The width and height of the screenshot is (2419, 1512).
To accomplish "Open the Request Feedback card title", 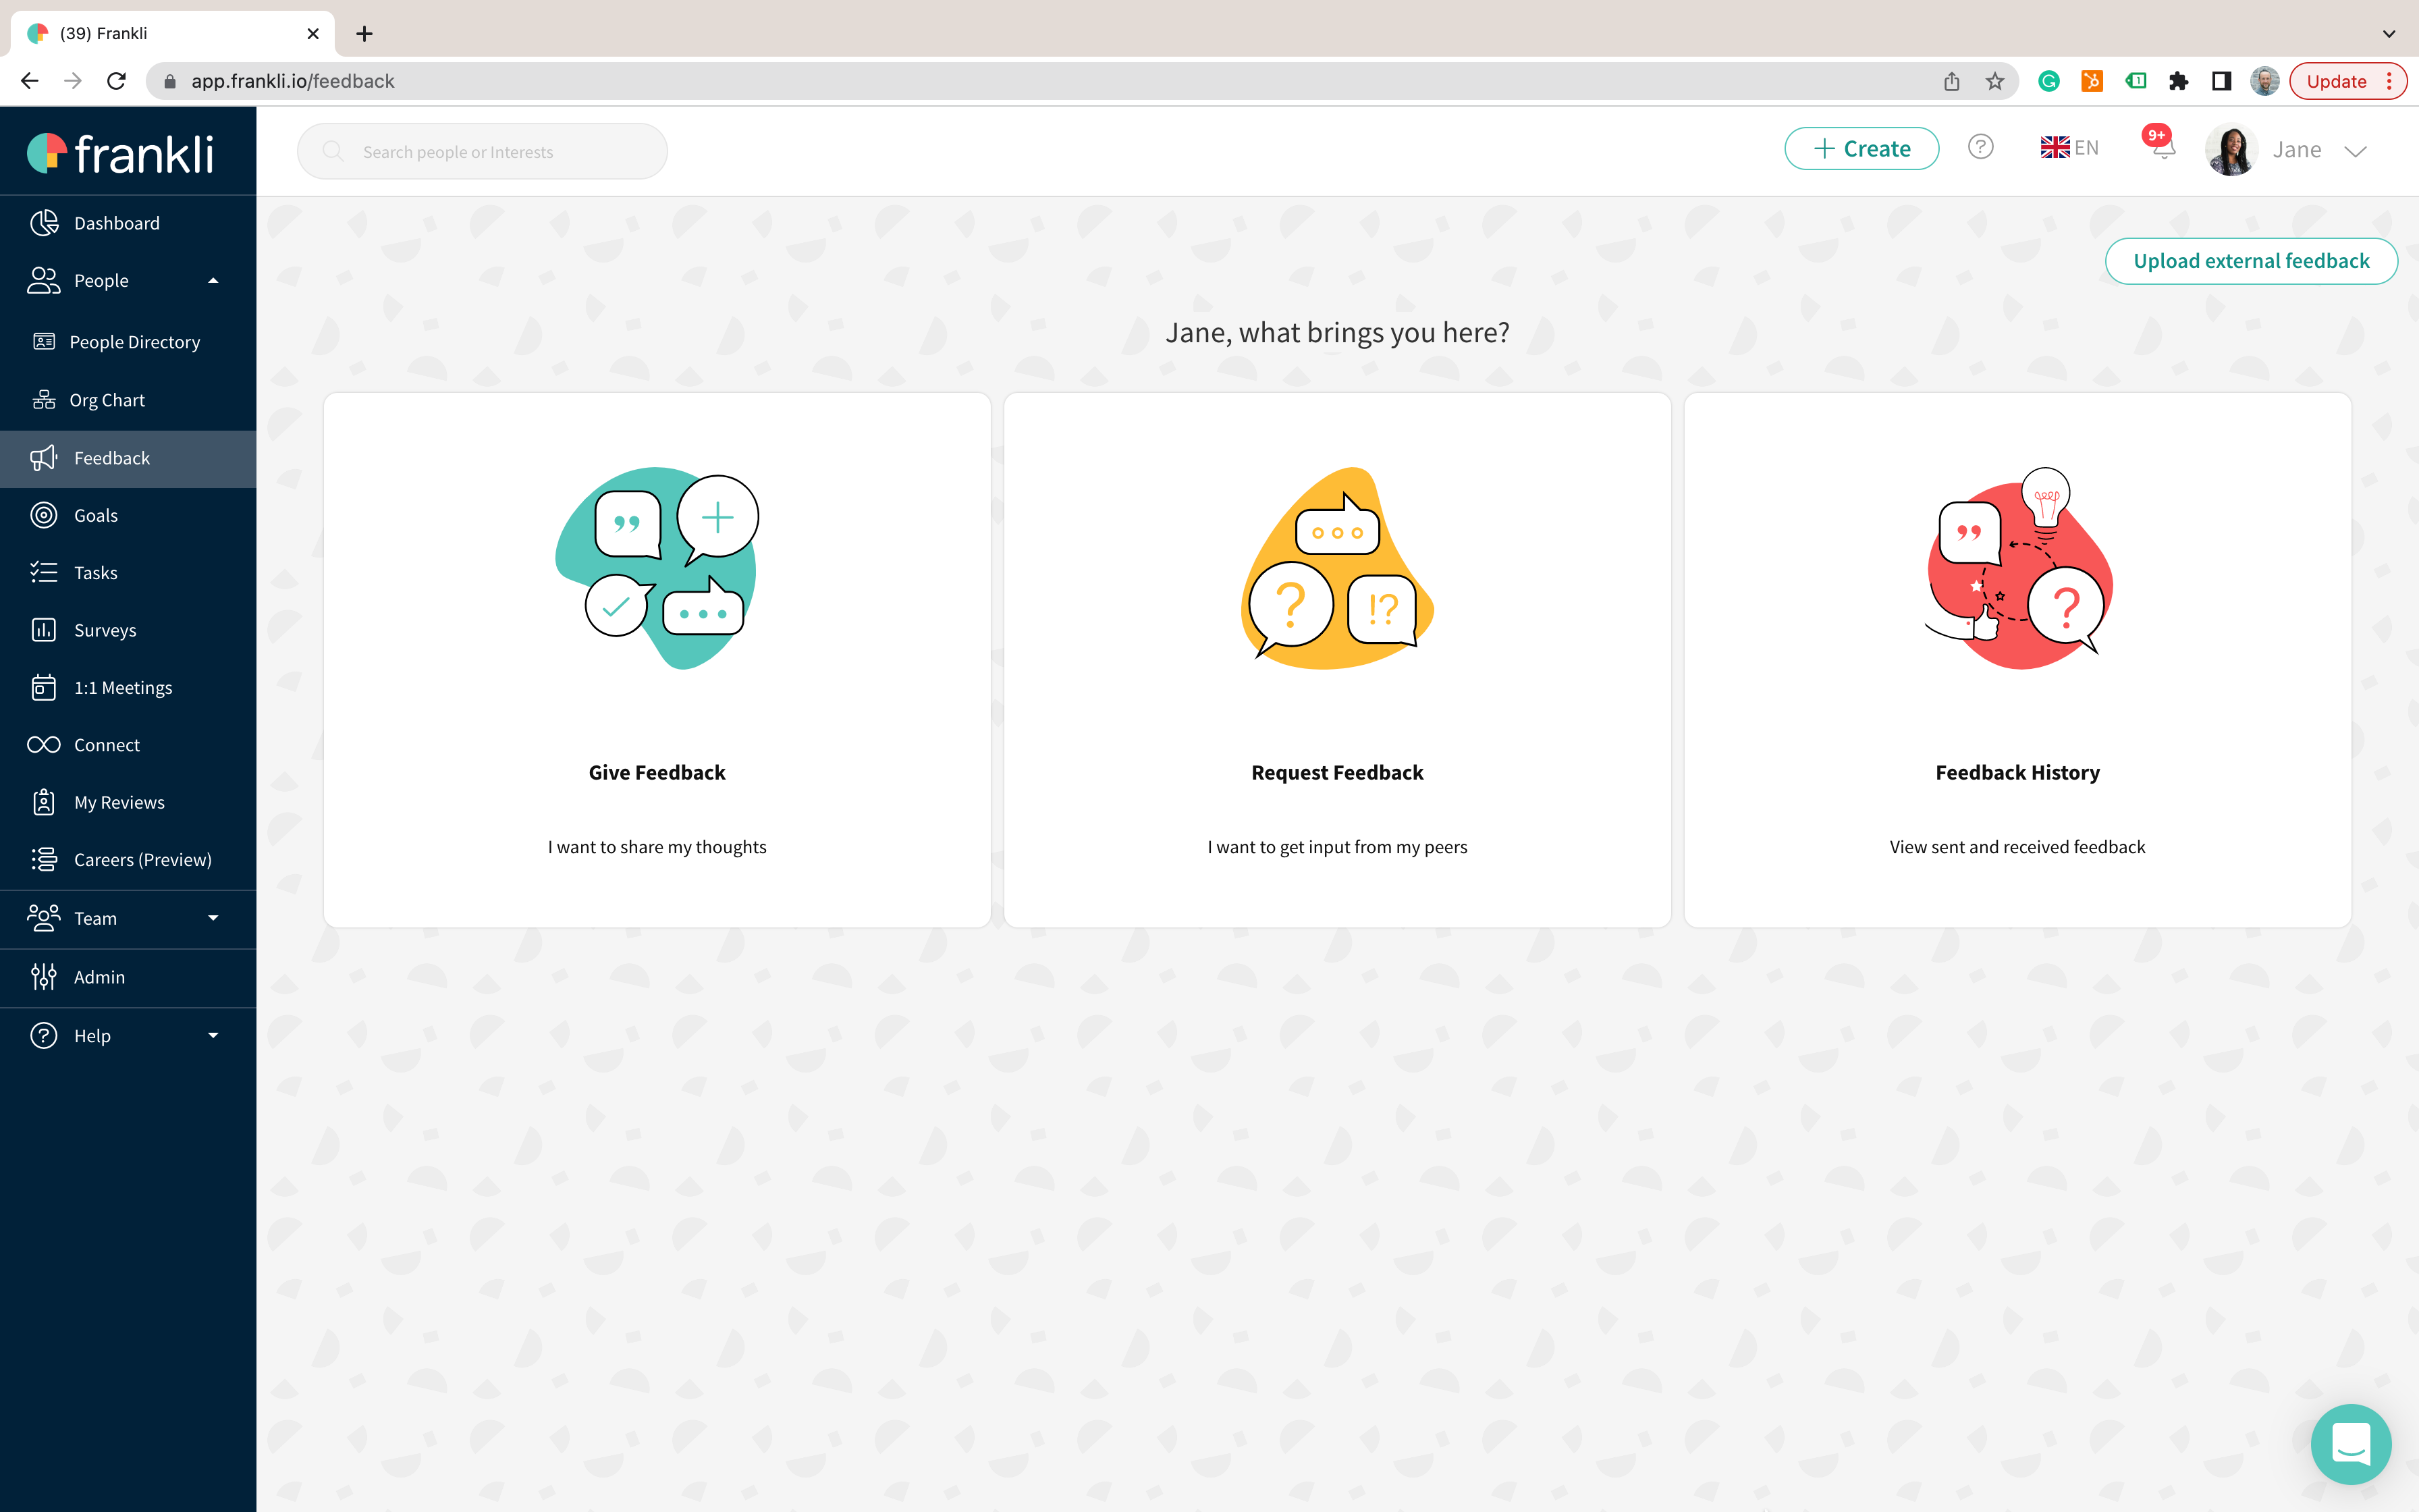I will [1338, 772].
